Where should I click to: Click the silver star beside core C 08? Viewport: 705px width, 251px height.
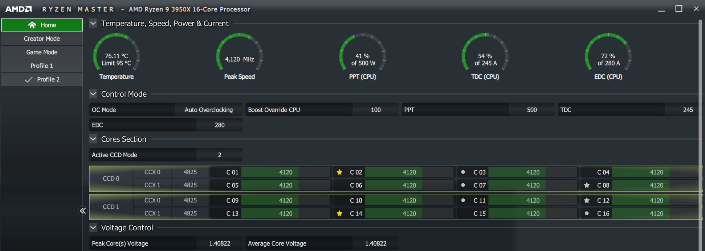pyautogui.click(x=587, y=185)
